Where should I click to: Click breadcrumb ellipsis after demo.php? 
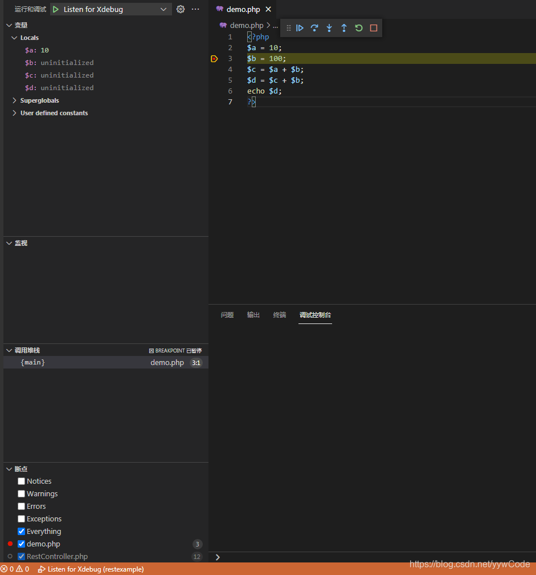click(275, 26)
